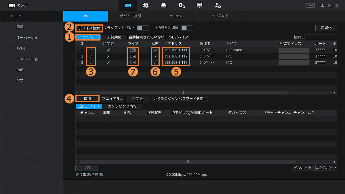Open the network globe icon in top bar

[x=146, y=5]
